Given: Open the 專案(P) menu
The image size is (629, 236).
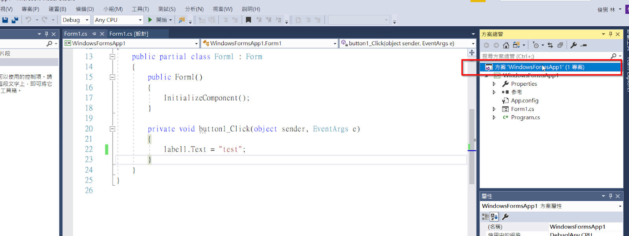Looking at the screenshot, I should pos(30,9).
